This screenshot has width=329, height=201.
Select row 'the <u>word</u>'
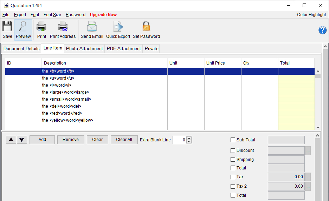160,78
